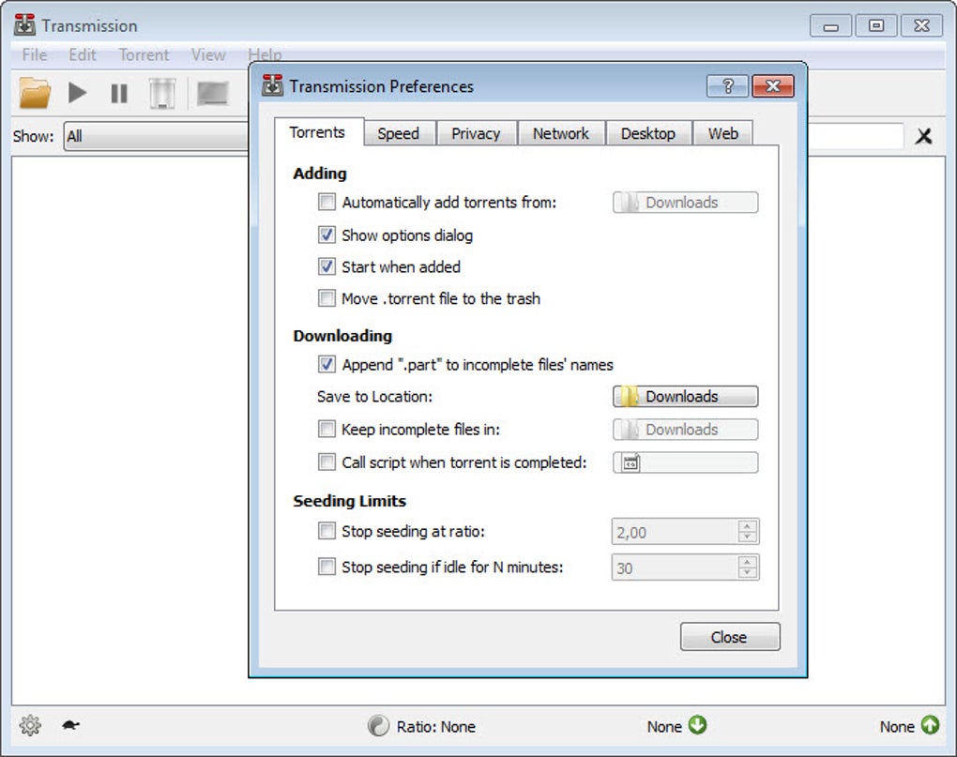Uncheck Start when added

point(327,266)
